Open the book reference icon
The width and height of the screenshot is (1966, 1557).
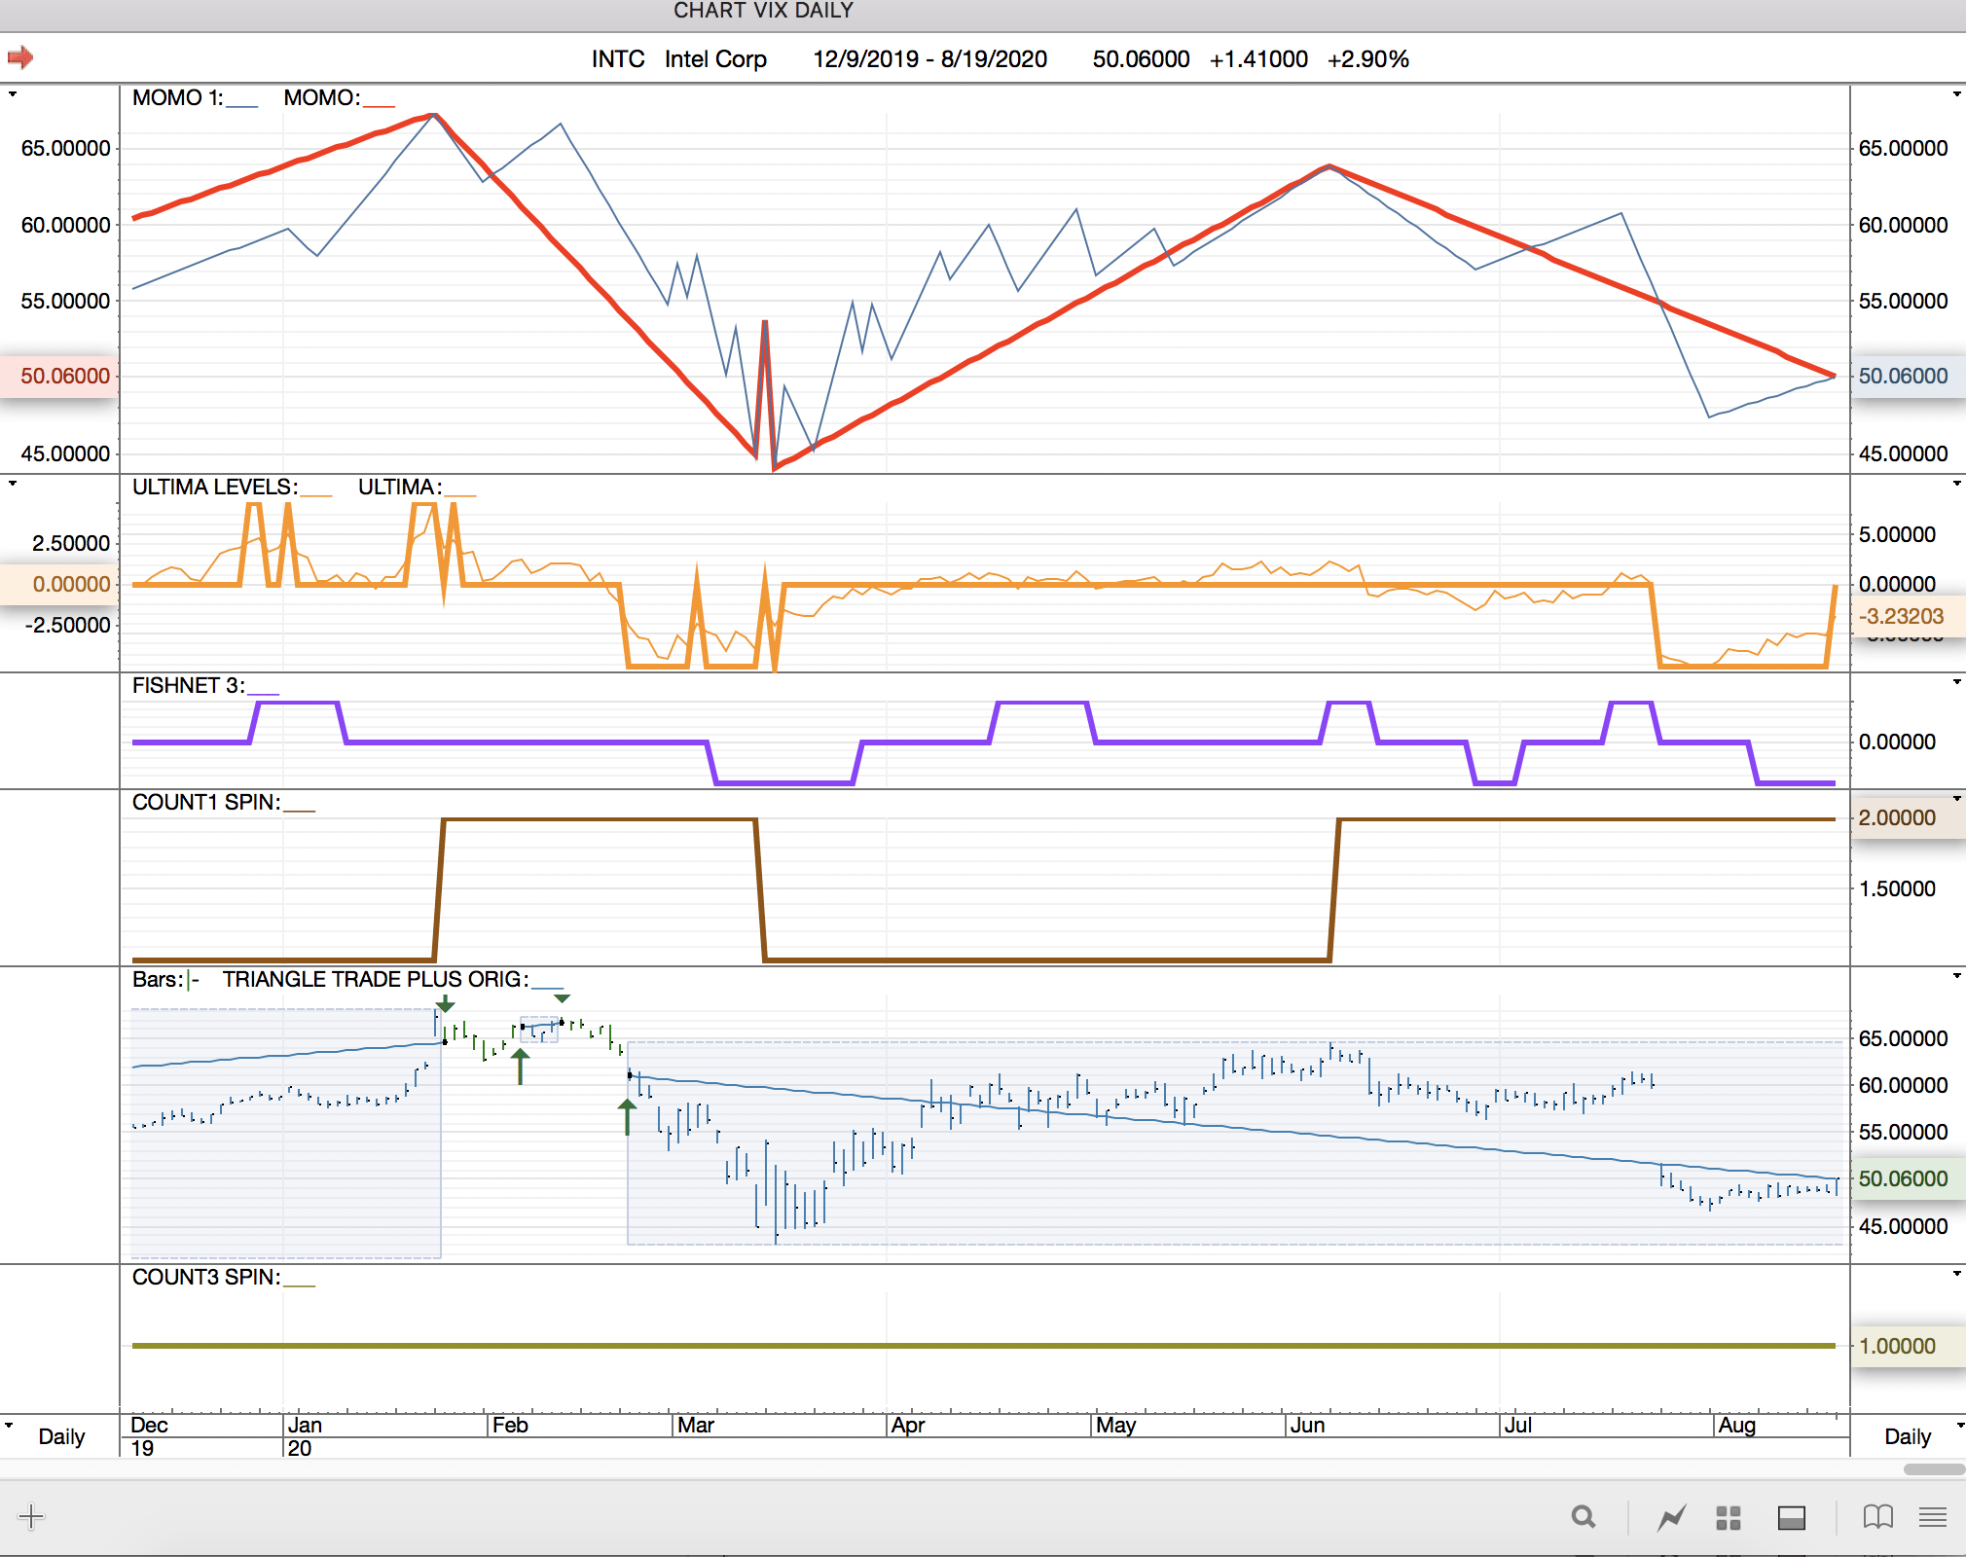(1877, 1516)
